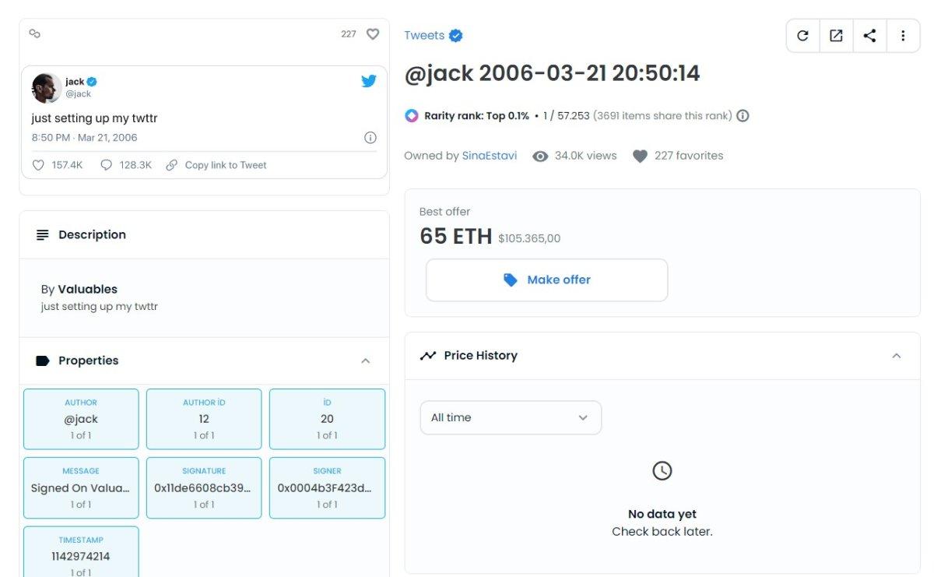
Task: Open the external link icon
Action: click(x=836, y=36)
